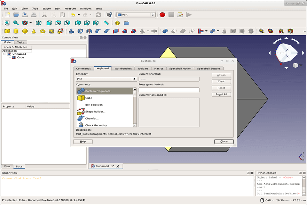Click the Fit selection magnifier icon
307x205 pixels.
coord(16,23)
